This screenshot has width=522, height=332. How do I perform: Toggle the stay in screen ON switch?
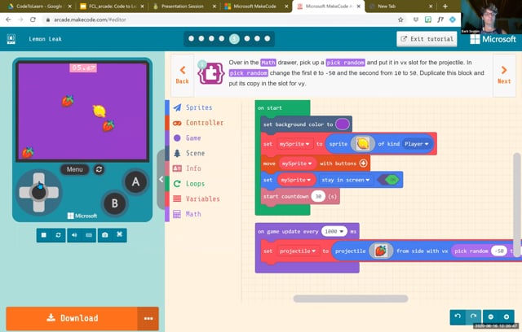coord(389,180)
